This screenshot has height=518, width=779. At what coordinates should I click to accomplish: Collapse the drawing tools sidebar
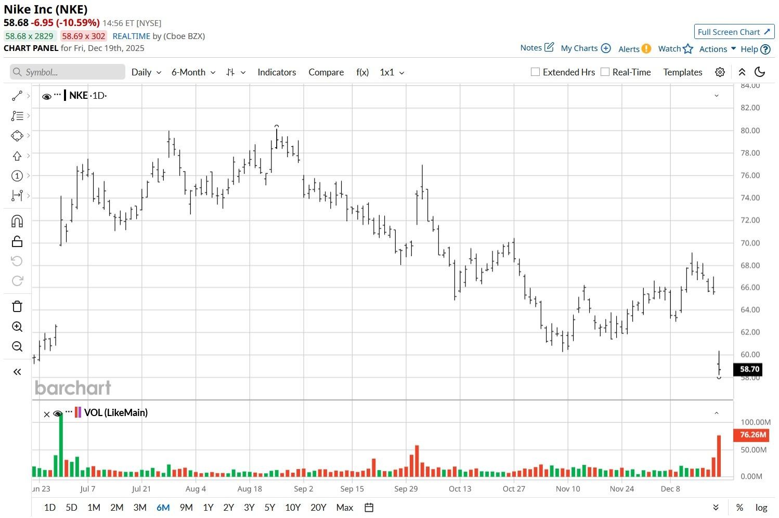(17, 371)
